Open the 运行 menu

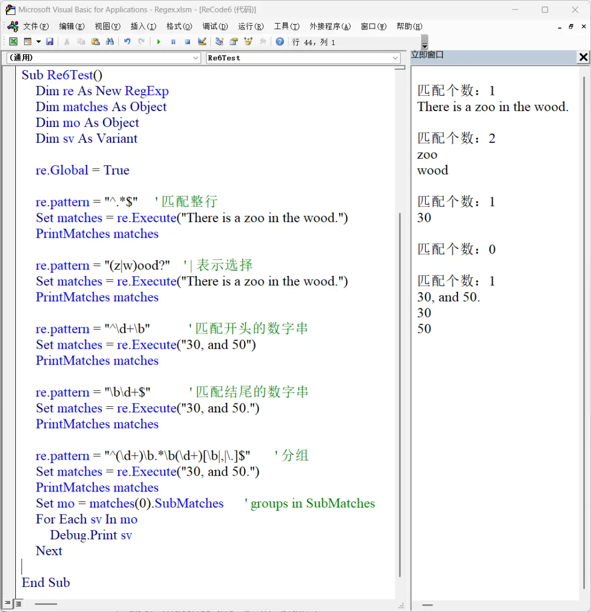(251, 26)
